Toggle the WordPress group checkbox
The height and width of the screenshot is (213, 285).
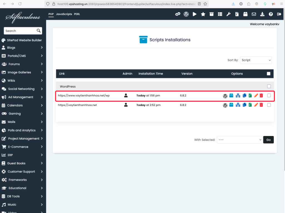click(269, 86)
